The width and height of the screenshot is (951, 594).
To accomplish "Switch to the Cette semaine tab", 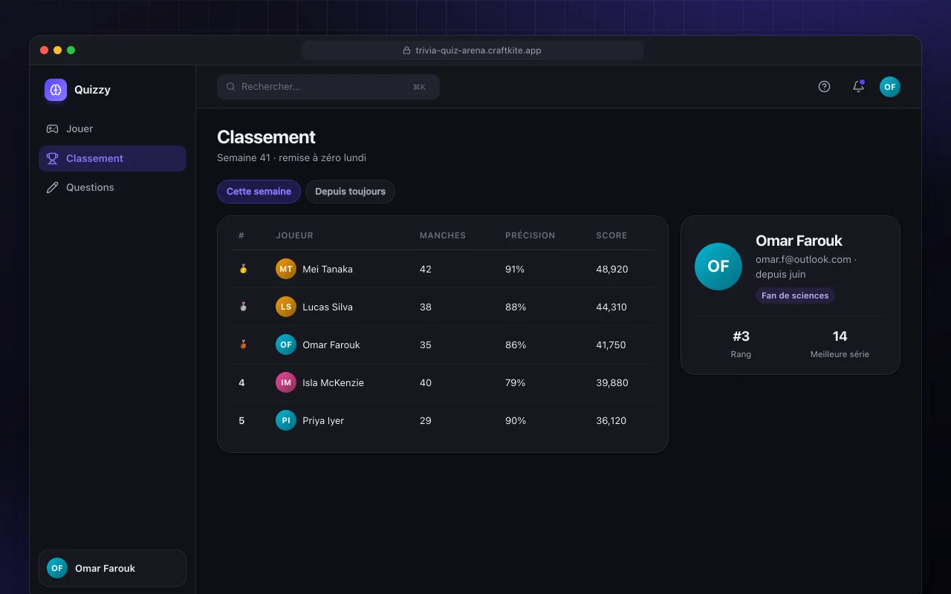I will point(259,192).
